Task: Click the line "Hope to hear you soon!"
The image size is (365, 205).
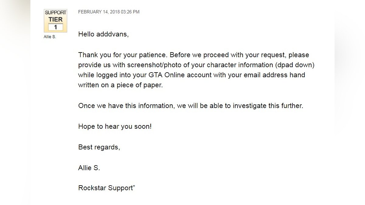Action: tap(115, 126)
